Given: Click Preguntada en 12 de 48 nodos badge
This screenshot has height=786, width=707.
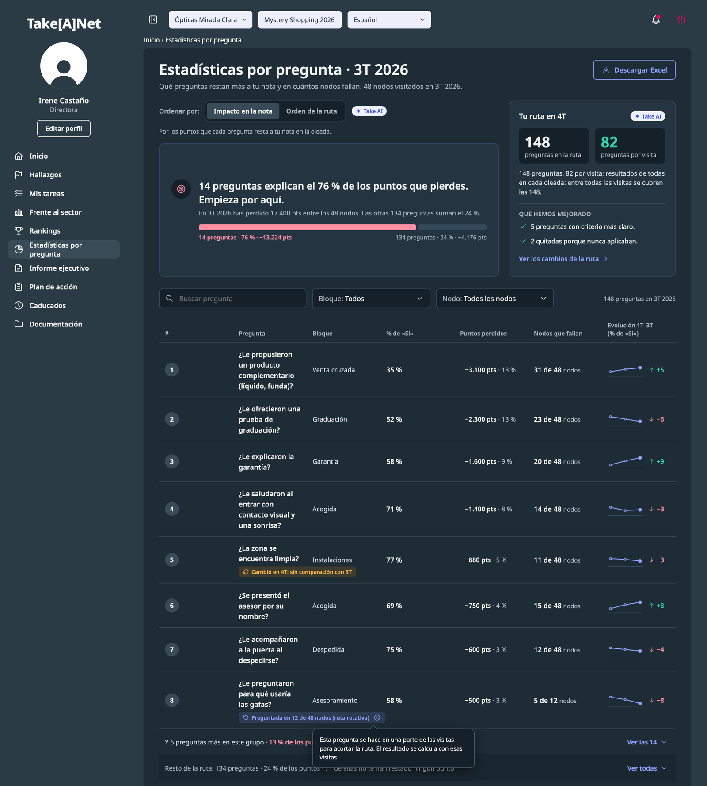Looking at the screenshot, I should coord(312,717).
